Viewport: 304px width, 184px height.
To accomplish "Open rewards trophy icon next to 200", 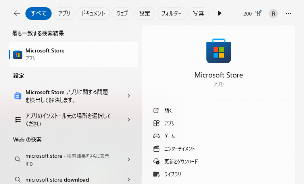I will click(x=258, y=13).
